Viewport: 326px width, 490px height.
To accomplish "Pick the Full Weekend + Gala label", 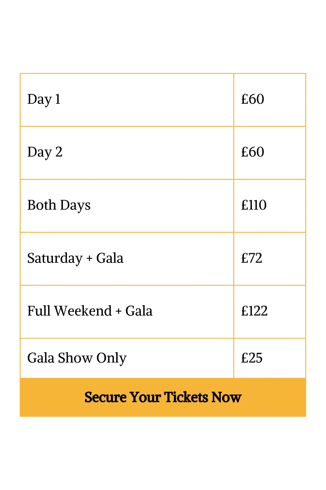I will tap(90, 311).
